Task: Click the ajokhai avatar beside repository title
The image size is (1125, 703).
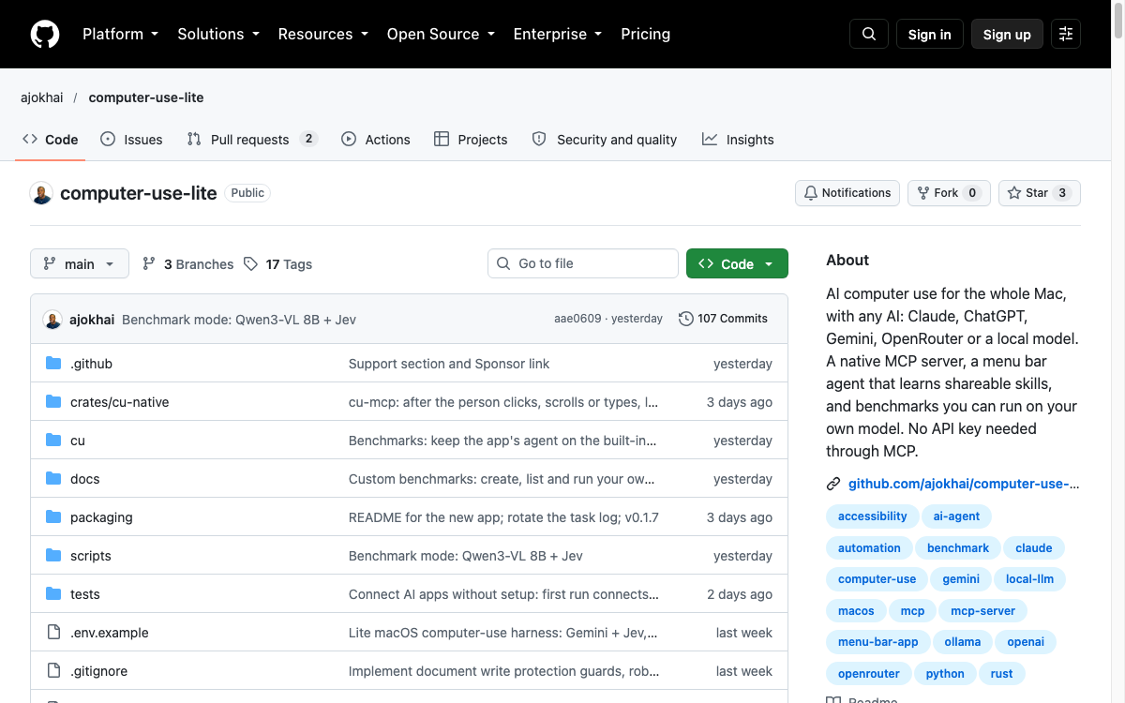Action: 41,193
